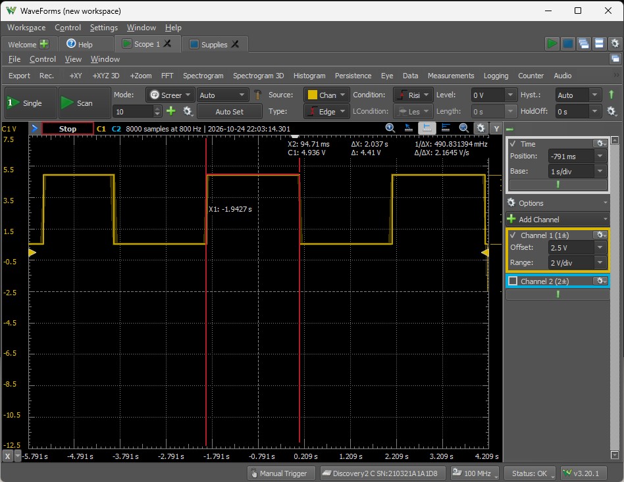Toggle the highlighted X cursors plot icon

click(427, 128)
